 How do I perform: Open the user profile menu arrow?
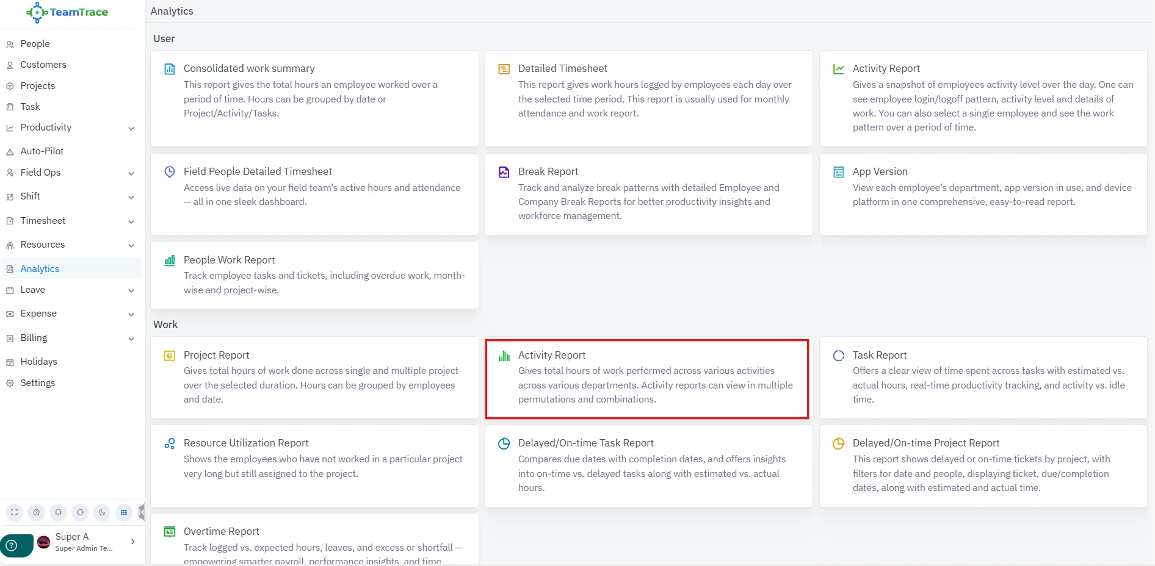tap(132, 542)
